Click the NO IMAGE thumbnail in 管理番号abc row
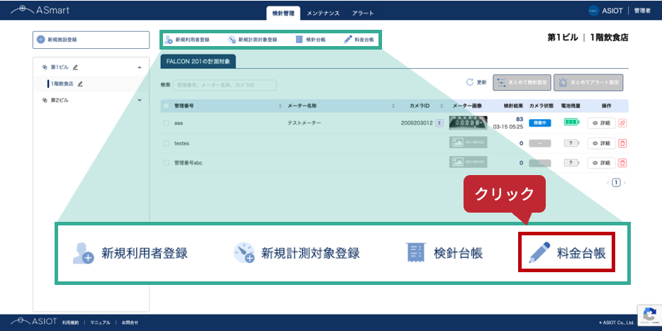 [x=469, y=162]
